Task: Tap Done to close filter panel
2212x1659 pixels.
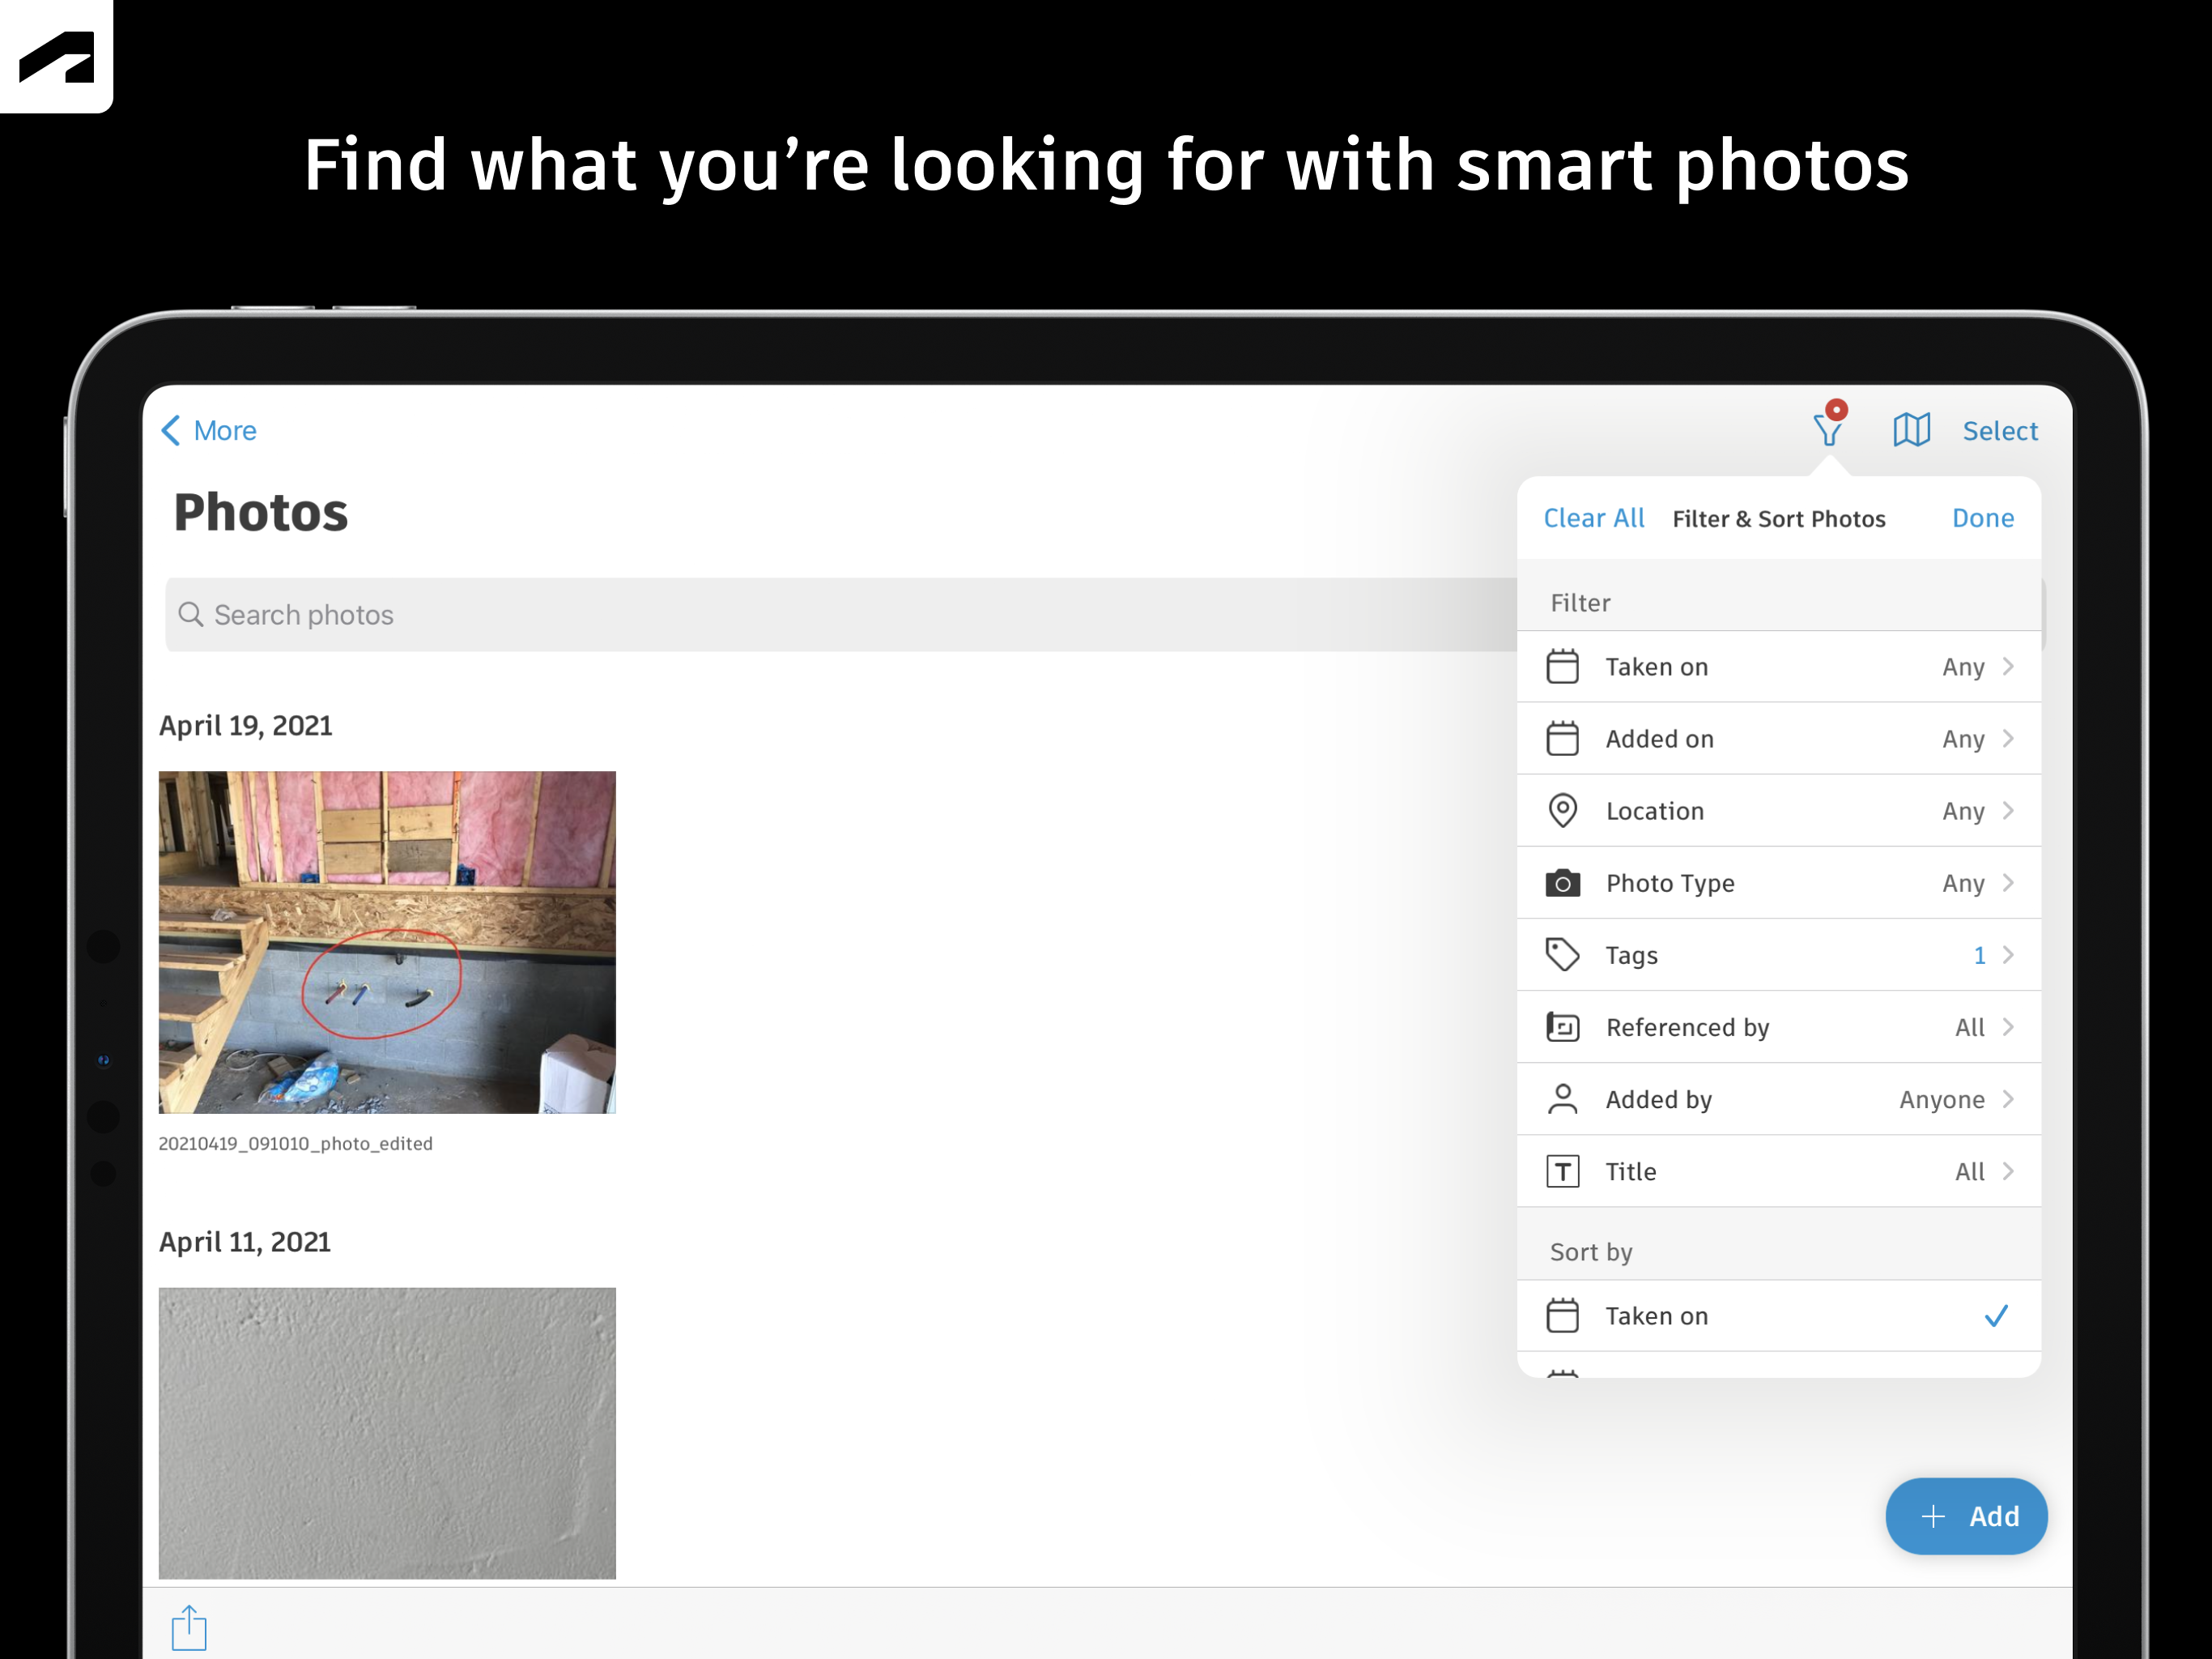Action: [x=1982, y=518]
